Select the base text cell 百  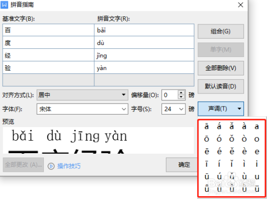coord(48,30)
